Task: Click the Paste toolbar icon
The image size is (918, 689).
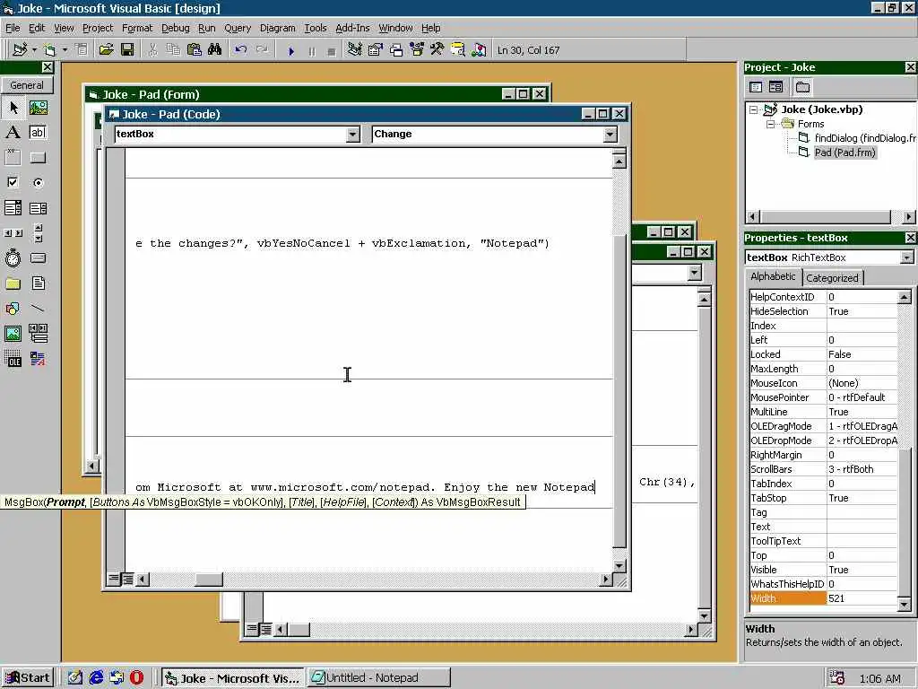Action: pos(194,50)
